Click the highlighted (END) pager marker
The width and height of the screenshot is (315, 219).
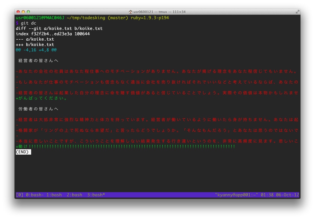[23, 152]
